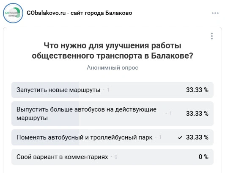Image resolution: width=225 pixels, height=173 pixels.
Task: Click vote count next to Свой вариант в комментариях
Action: pos(116,157)
